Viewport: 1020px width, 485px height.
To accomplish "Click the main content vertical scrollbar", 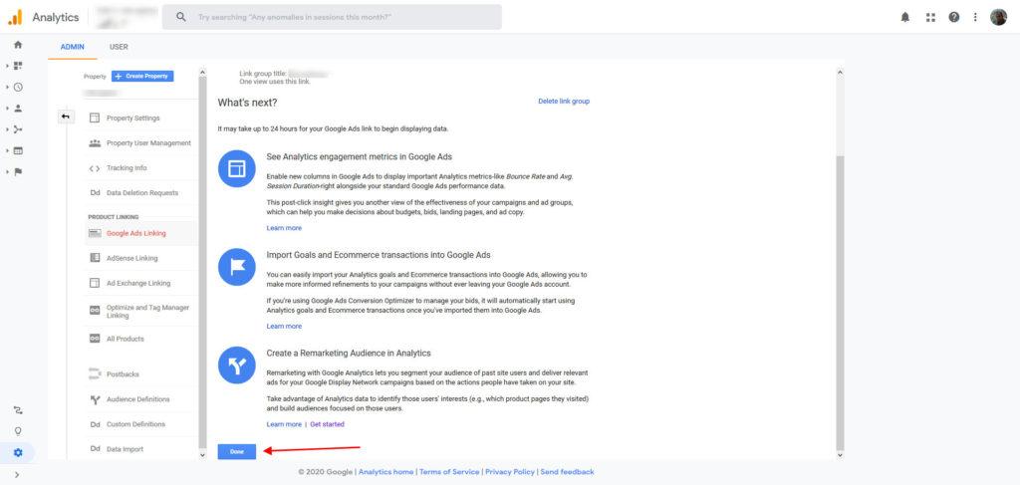I will (x=839, y=303).
